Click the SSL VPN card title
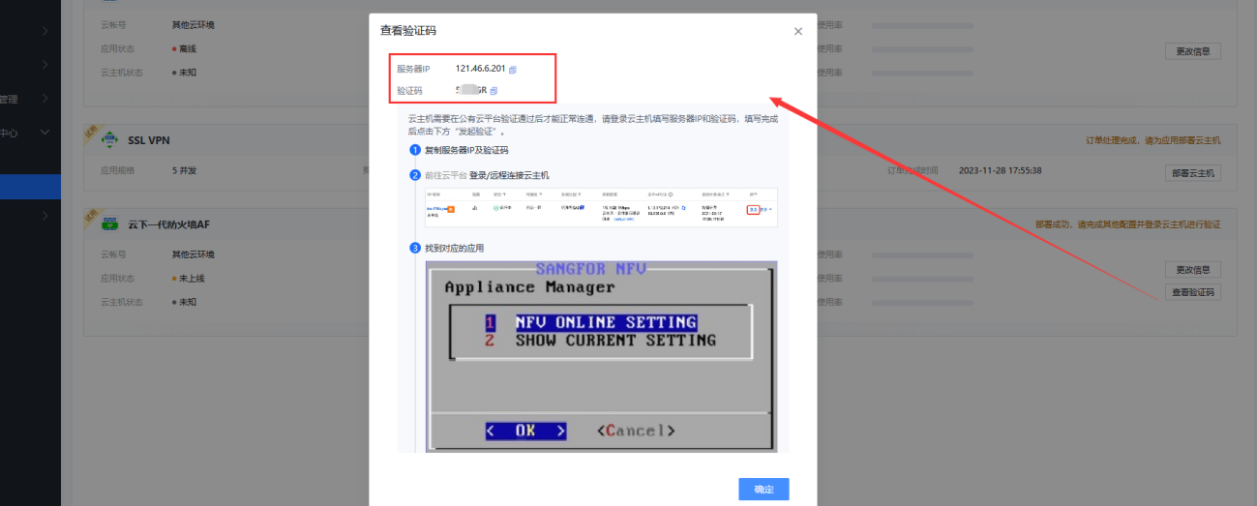Screen dimensions: 1257x506 point(148,140)
